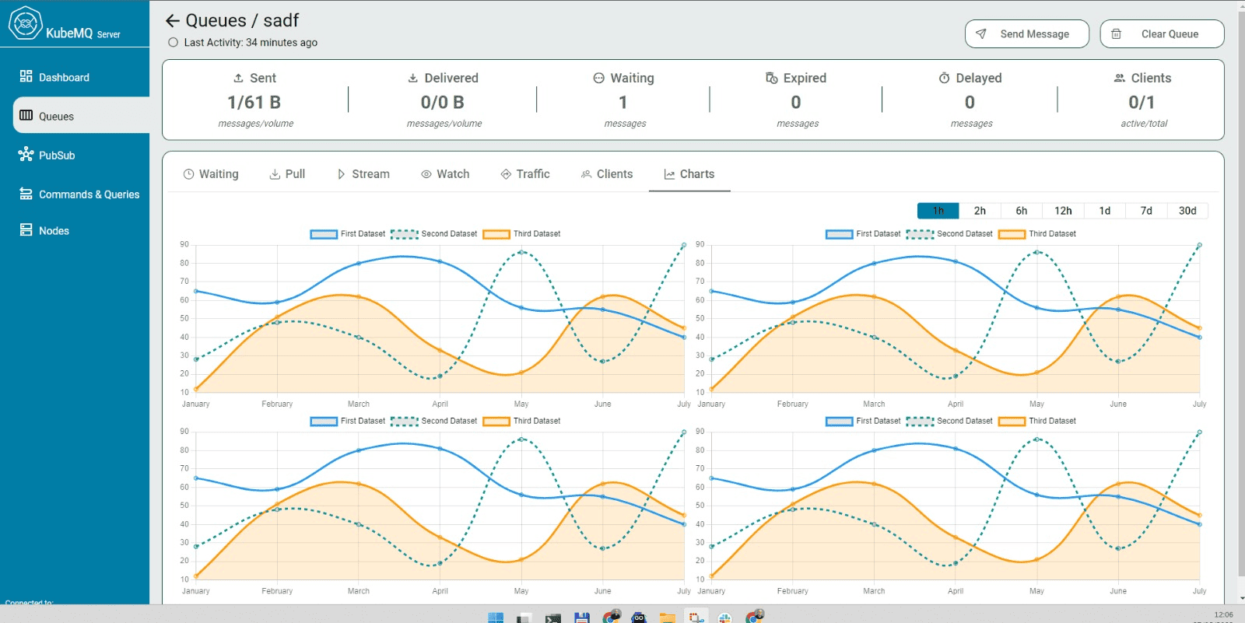
Task: Open the GoLand icon in the taskbar
Action: click(x=639, y=618)
